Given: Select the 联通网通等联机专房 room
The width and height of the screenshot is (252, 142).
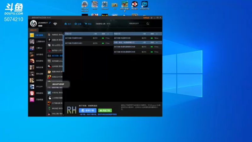Looking at the screenshot, I should point(138,47).
